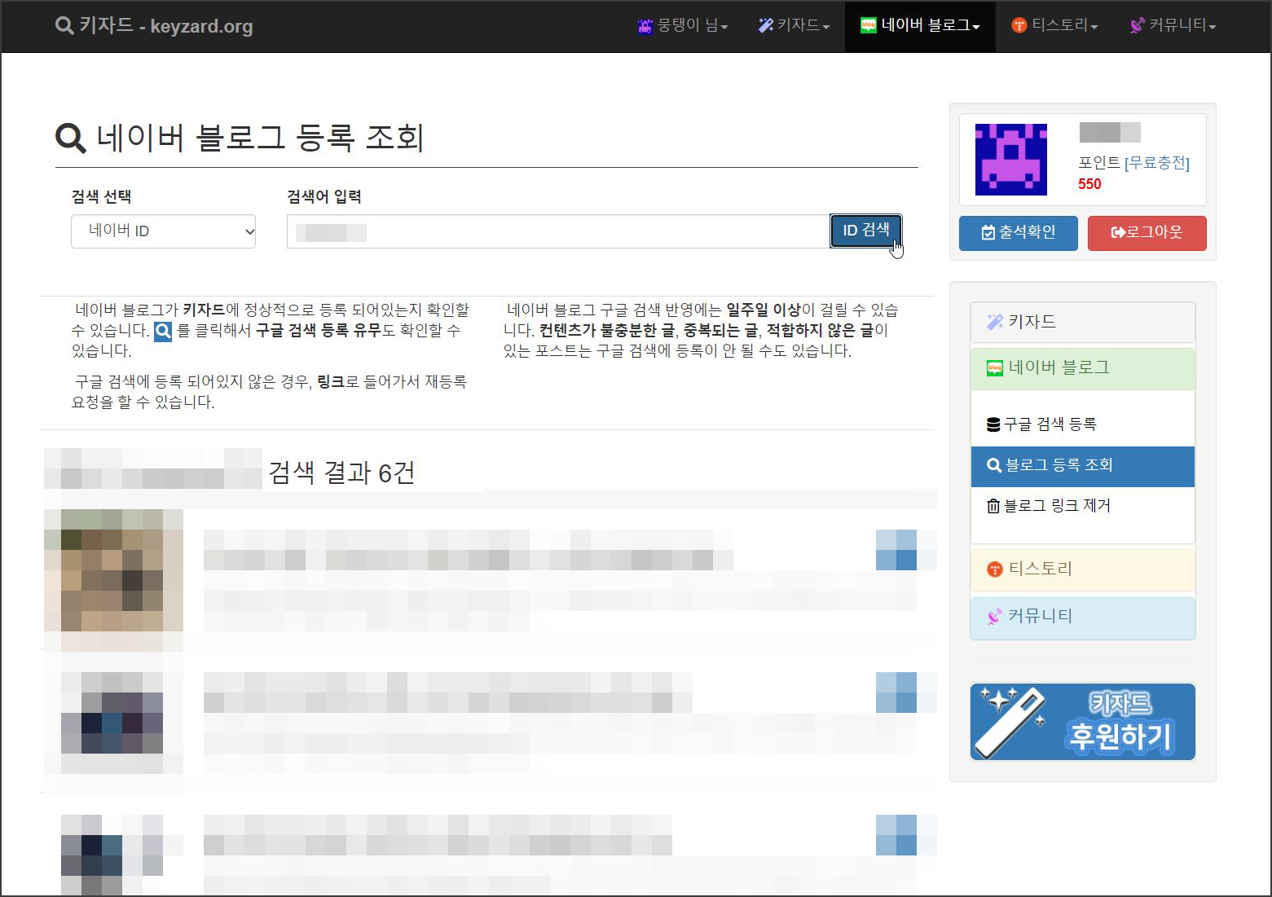Click the satellite icon in the sidebar 커뮤니티 header

click(995, 617)
